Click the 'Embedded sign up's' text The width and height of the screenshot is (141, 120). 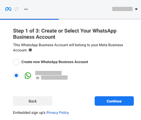tap(29, 113)
